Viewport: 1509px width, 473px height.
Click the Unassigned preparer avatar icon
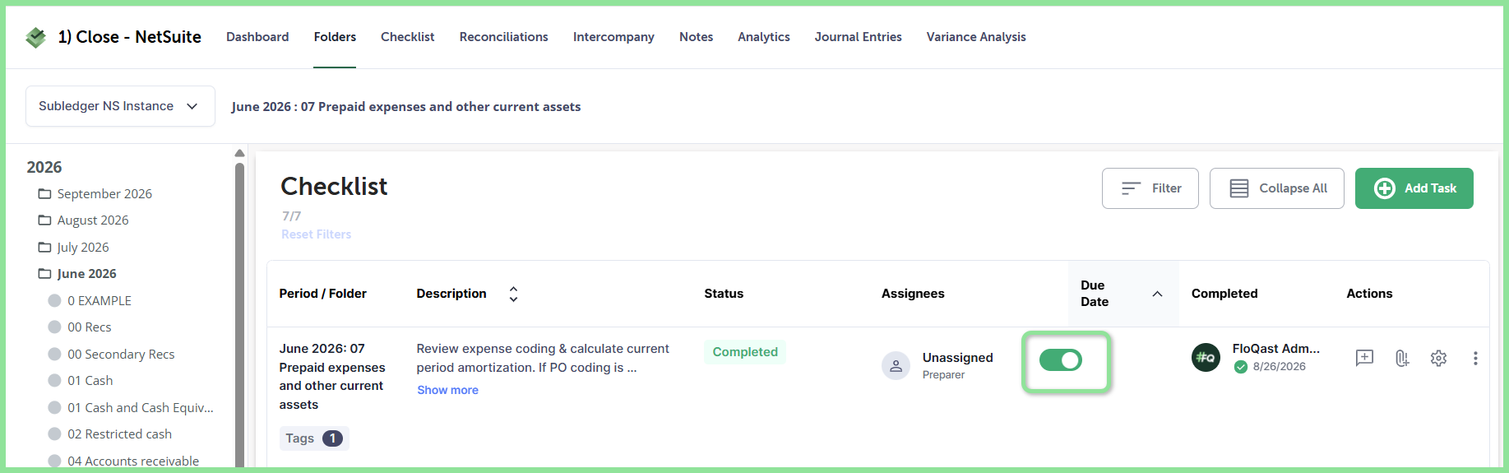[x=896, y=365]
